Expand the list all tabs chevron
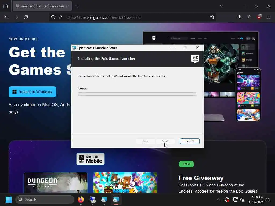 pyautogui.click(x=222, y=6)
